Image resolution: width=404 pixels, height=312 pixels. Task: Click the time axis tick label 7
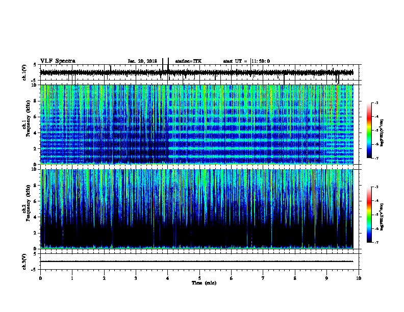pos(263,278)
